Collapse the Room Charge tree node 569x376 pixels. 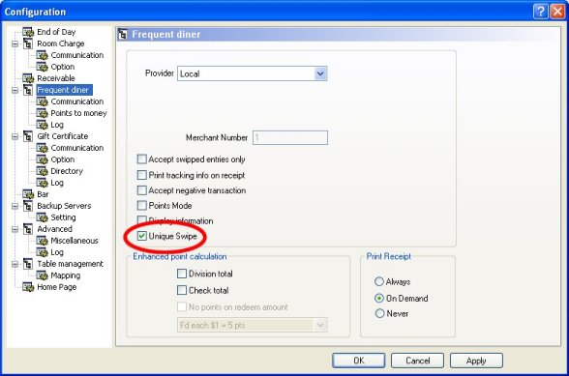click(x=15, y=43)
